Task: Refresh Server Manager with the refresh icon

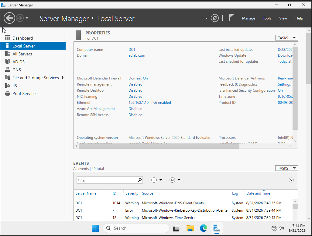Action: pos(215,18)
